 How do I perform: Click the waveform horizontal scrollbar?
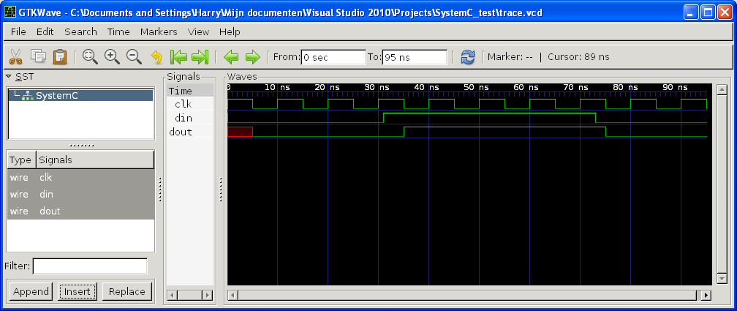click(468, 295)
